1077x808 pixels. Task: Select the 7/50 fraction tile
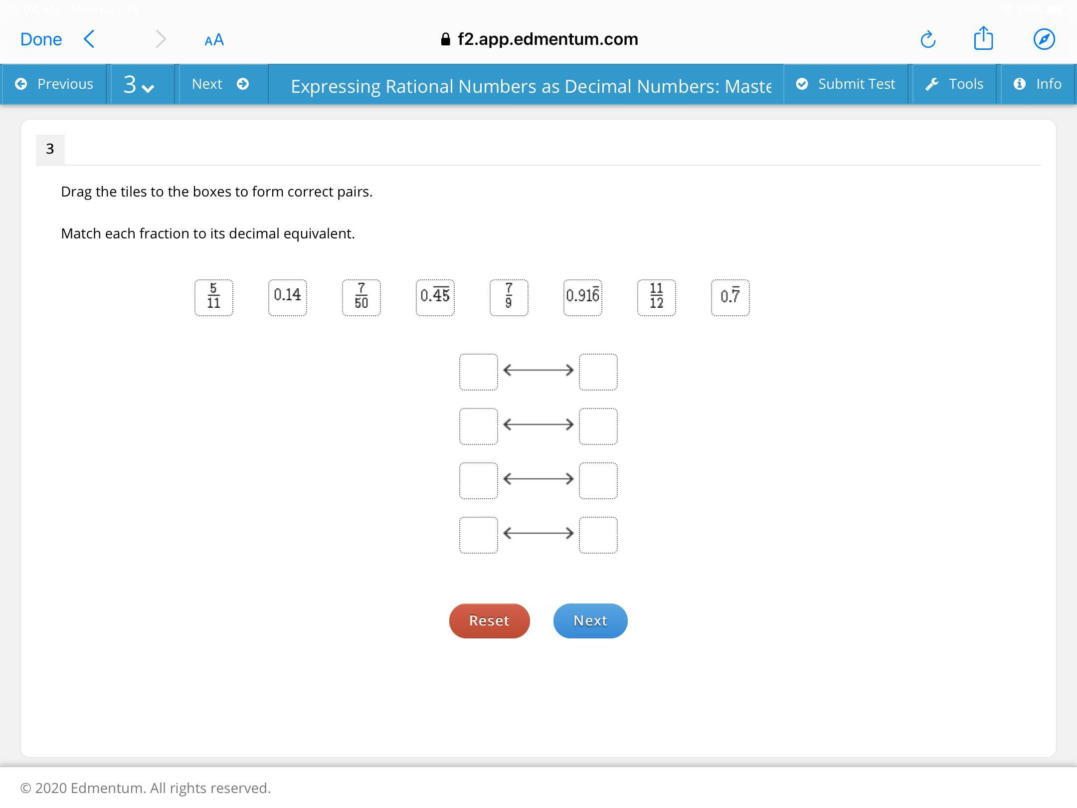[x=361, y=298]
